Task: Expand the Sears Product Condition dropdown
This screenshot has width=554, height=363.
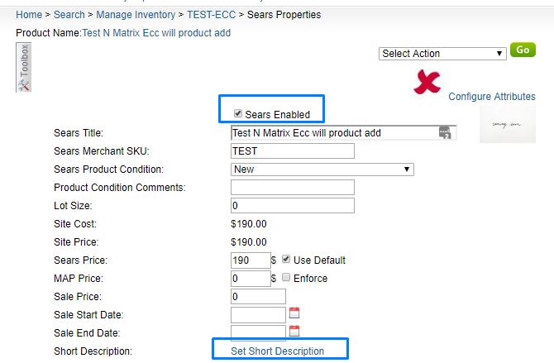Action: pyautogui.click(x=322, y=170)
